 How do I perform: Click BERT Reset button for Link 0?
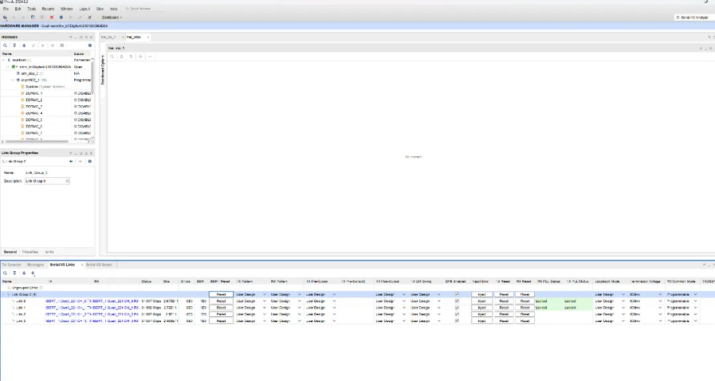point(221,301)
